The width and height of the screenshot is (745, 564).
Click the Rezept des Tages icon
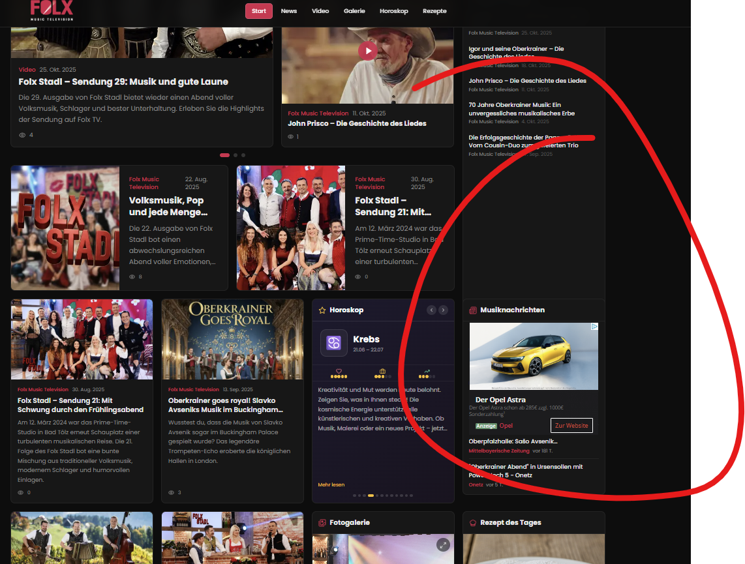(473, 523)
